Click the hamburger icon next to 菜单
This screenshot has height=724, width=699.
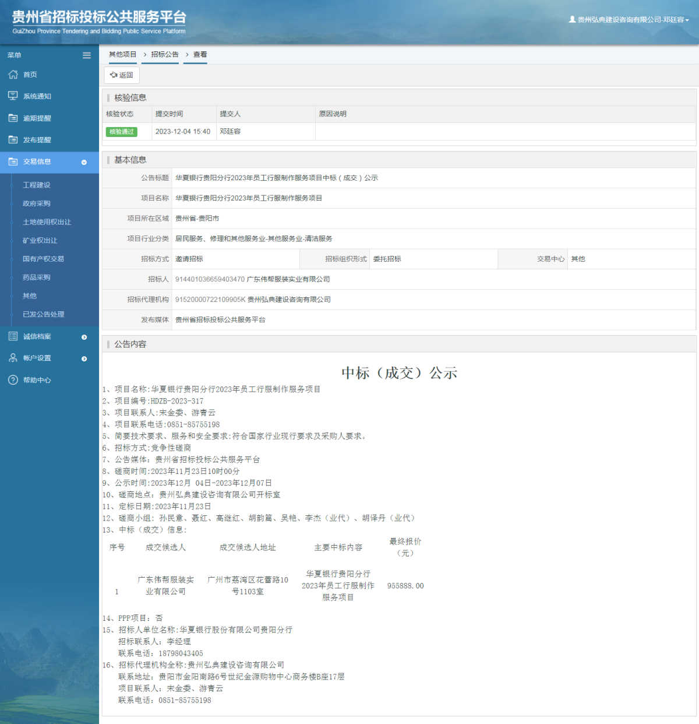tap(86, 55)
